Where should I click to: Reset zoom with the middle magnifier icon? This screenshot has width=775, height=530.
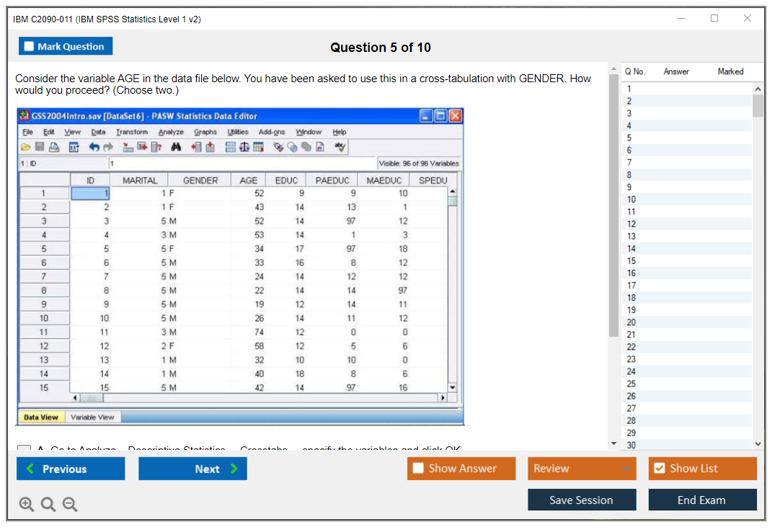tap(48, 505)
